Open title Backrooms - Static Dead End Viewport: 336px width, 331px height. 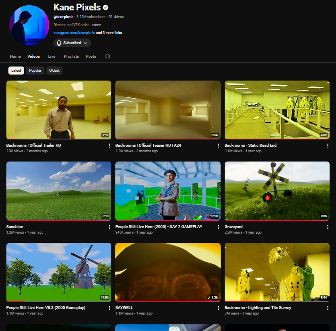pyautogui.click(x=251, y=145)
